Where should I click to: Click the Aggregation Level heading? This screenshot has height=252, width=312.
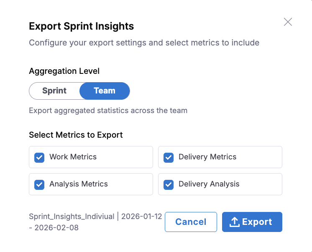coord(64,71)
